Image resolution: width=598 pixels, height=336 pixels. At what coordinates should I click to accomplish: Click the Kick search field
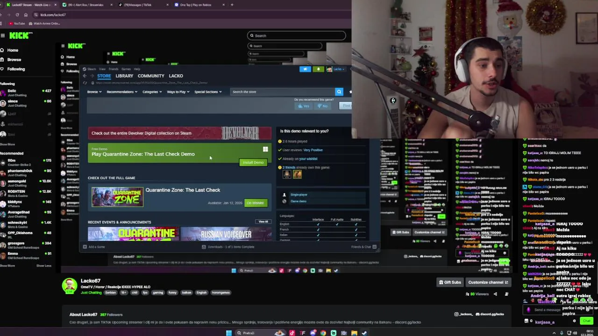(297, 35)
